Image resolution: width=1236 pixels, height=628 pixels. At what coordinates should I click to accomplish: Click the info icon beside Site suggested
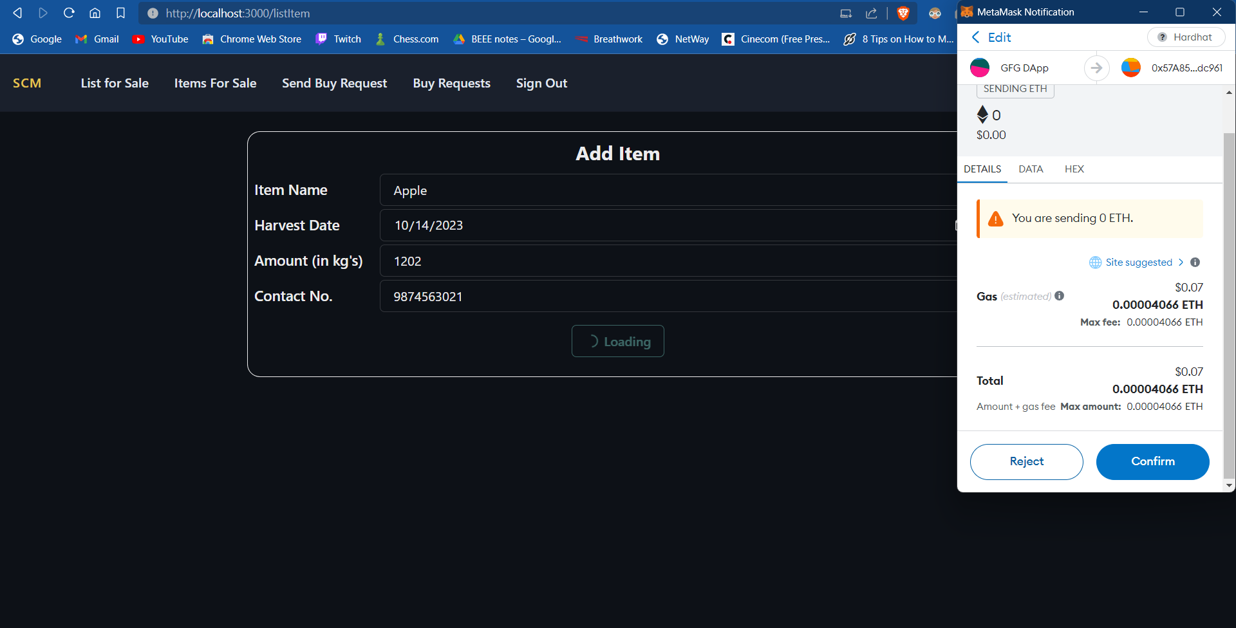click(1195, 263)
